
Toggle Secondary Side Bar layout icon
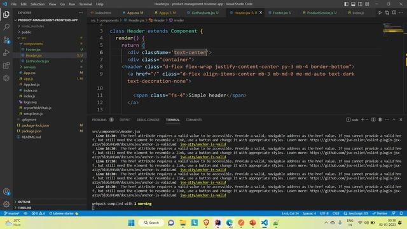click(x=360, y=4)
